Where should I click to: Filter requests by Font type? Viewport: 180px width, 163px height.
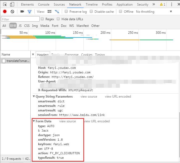[55, 26]
